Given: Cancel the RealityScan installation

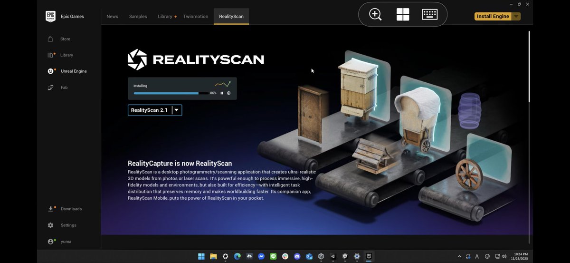Looking at the screenshot, I should (228, 93).
